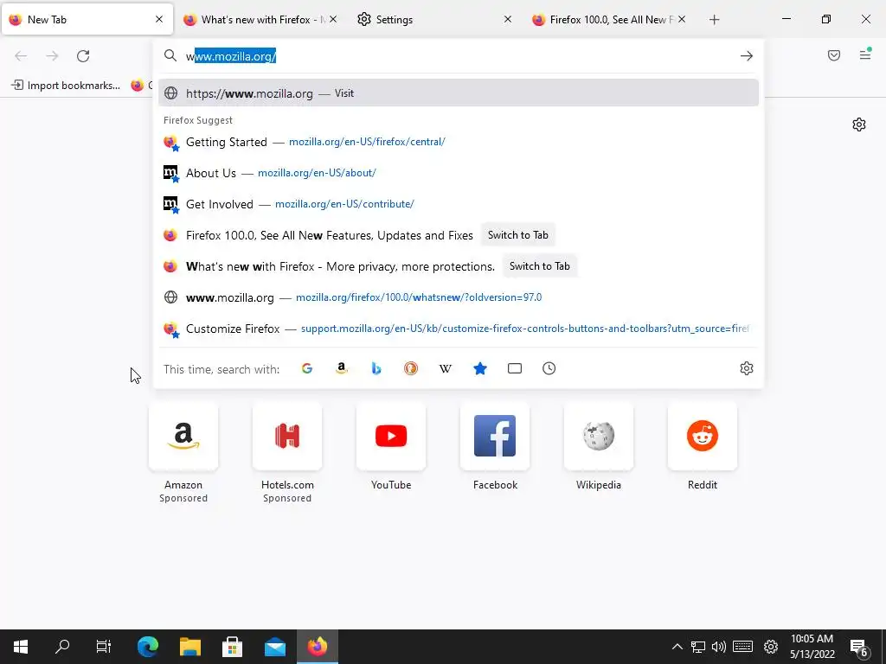Open search settings gear in the suggestion dropdown
This screenshot has width=886, height=664.
pos(747,368)
